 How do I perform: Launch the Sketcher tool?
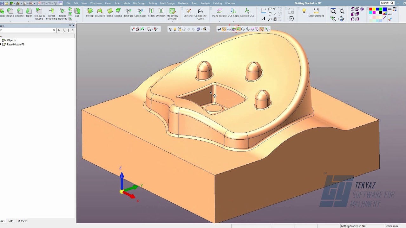click(188, 13)
